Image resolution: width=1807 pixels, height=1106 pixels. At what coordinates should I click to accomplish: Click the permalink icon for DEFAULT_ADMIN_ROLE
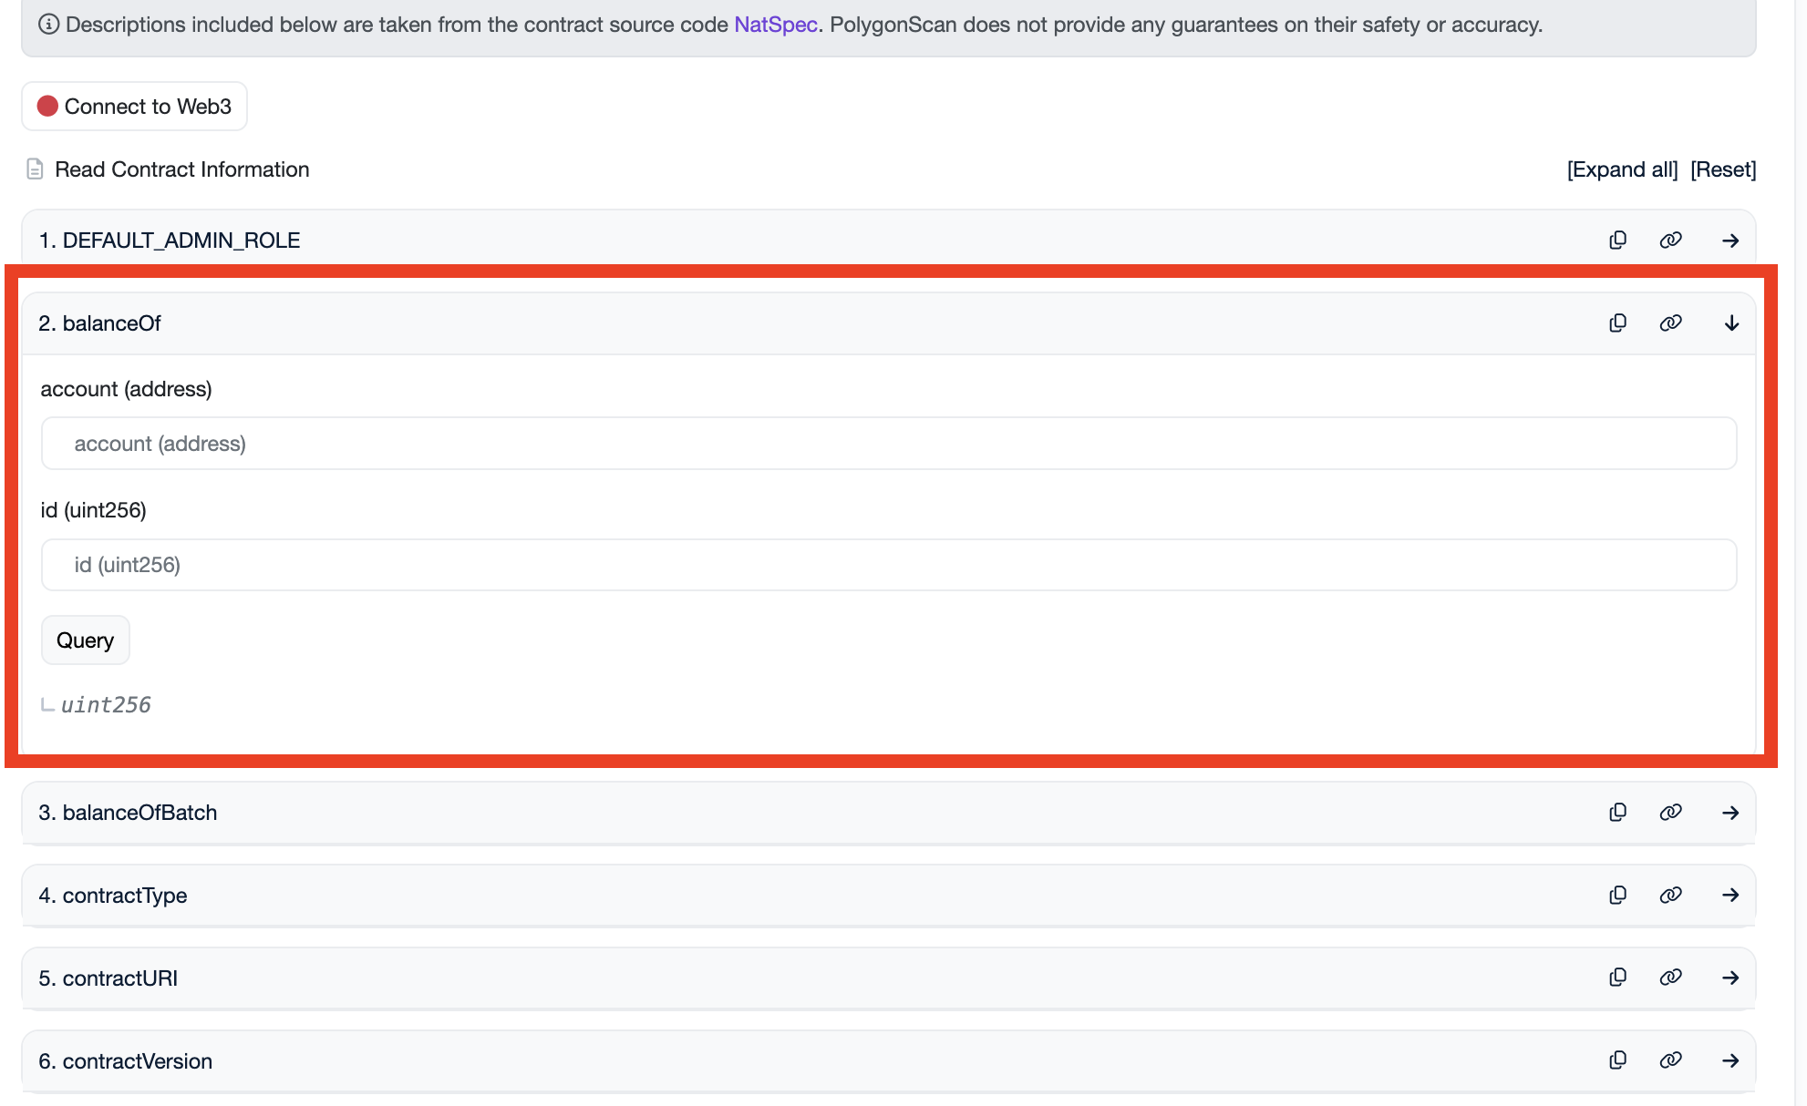(x=1670, y=240)
